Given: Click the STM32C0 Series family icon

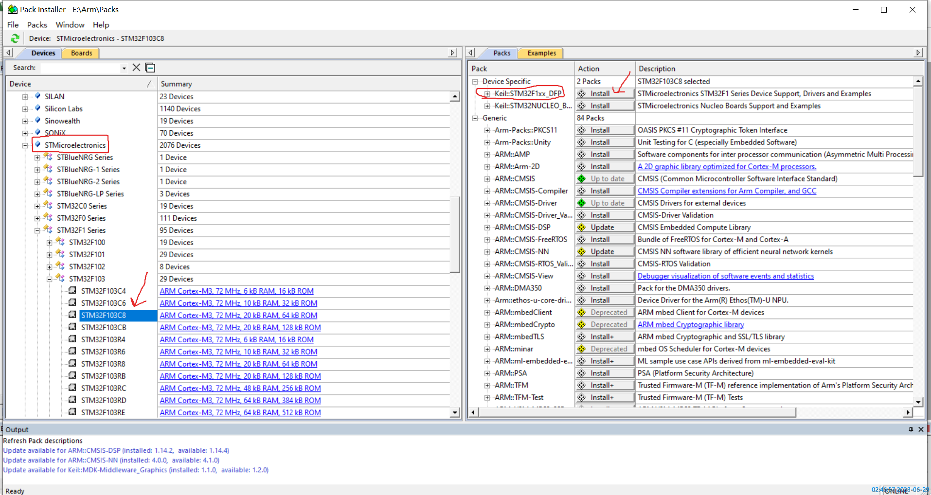Looking at the screenshot, I should coord(48,205).
